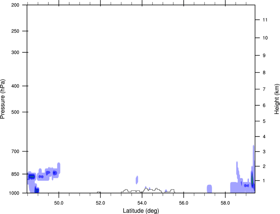
Task: Click the 58.0 latitude tick label
Action: point(225,203)
